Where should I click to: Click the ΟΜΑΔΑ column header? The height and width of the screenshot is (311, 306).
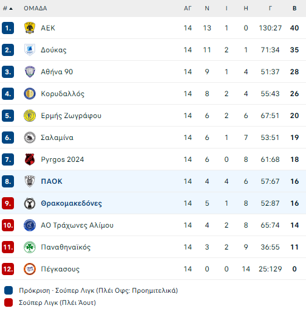pos(35,9)
